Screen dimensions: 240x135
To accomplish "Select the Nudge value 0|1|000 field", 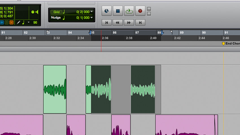I will point(83,18).
